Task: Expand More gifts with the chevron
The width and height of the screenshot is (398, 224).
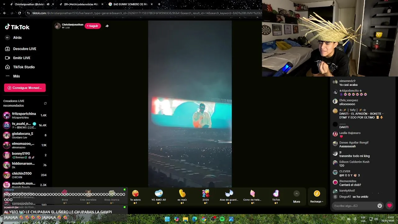Action: (297, 194)
